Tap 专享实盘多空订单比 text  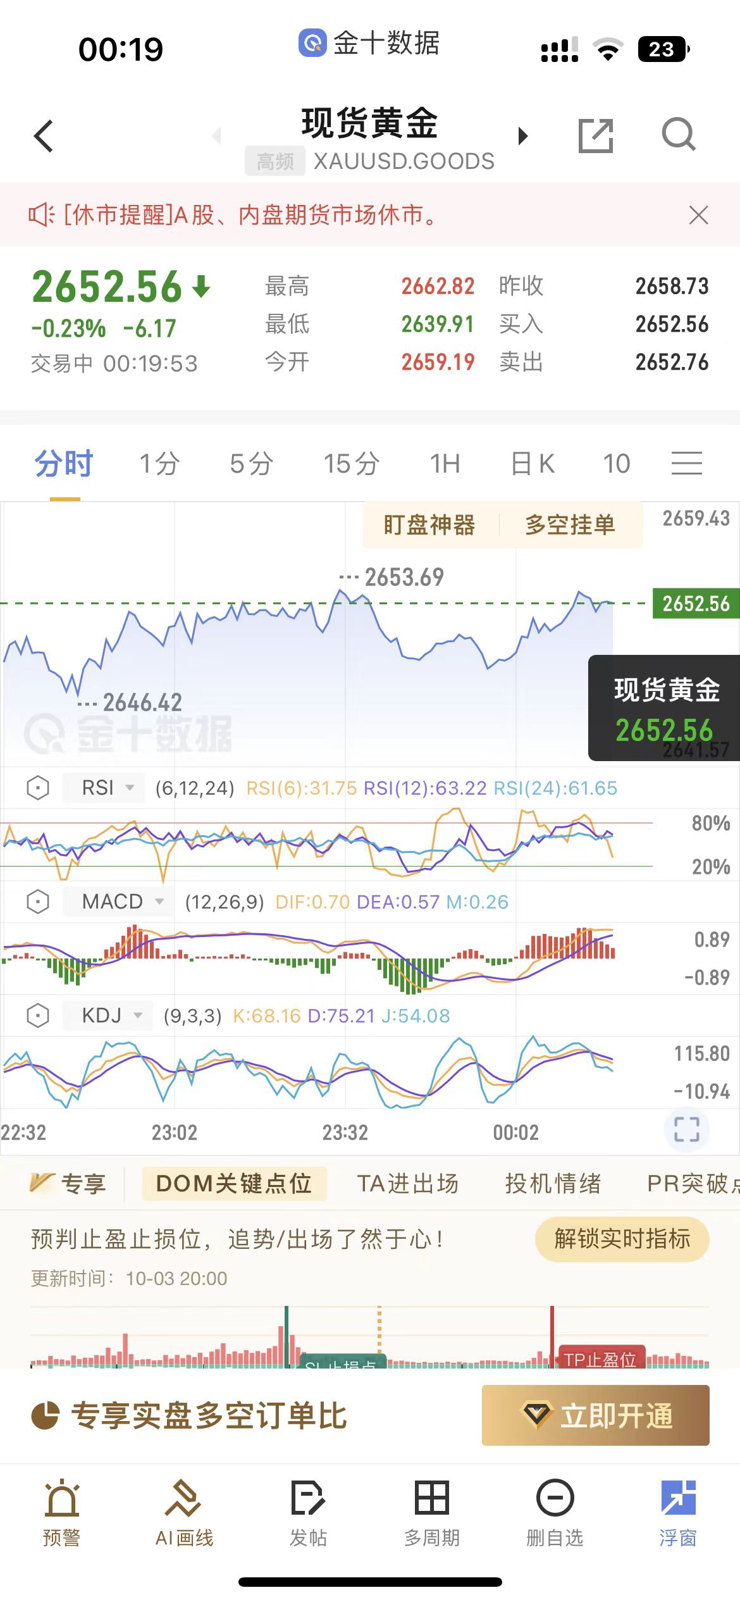tap(209, 1416)
